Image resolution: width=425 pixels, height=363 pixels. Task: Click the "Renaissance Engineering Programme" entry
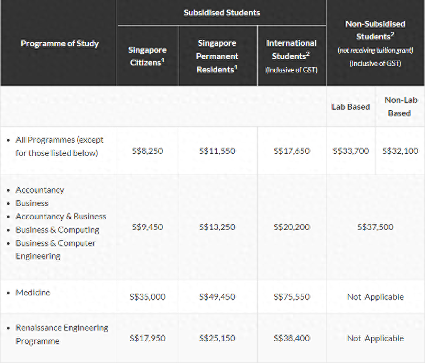tap(62, 334)
